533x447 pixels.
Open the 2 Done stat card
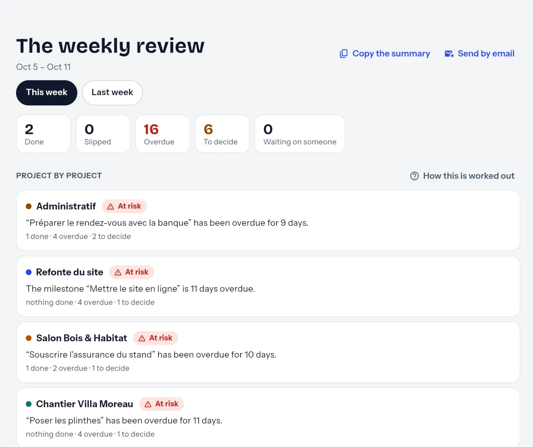pyautogui.click(x=43, y=134)
